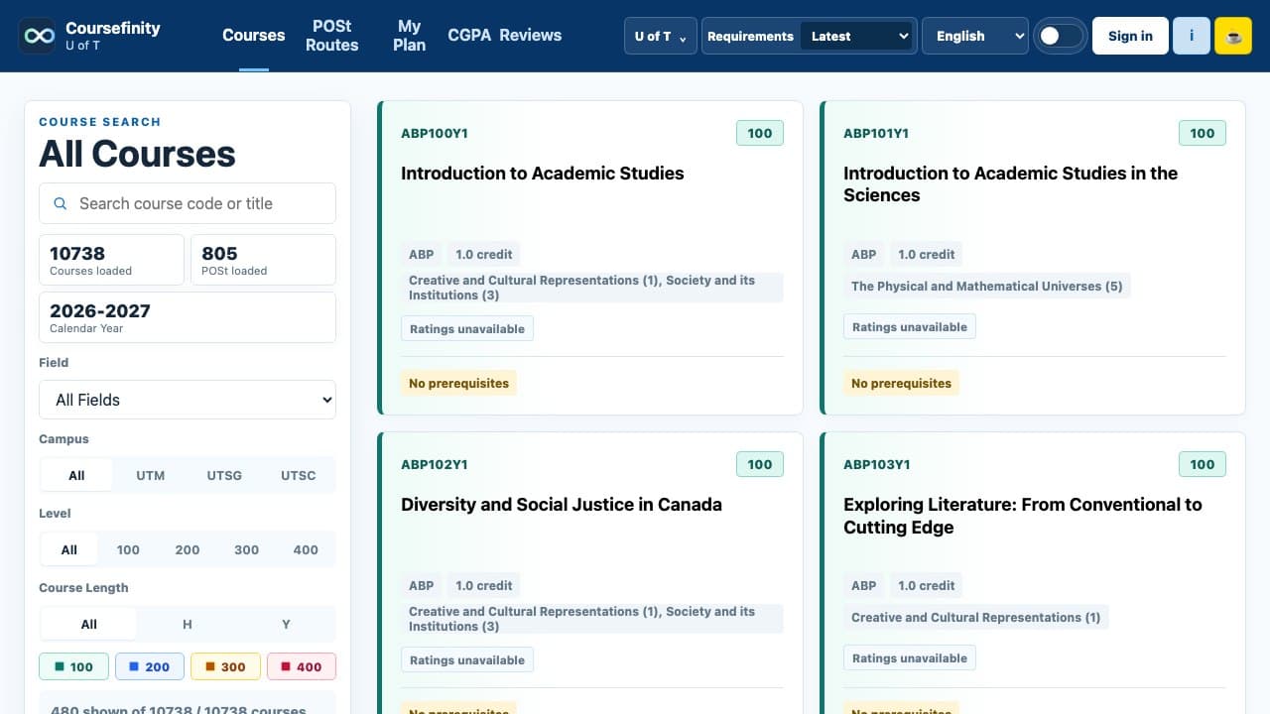Click "No prerequisites" on ABP101Y1 card

pyautogui.click(x=901, y=383)
